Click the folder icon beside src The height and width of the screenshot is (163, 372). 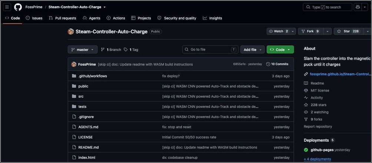point(74,96)
